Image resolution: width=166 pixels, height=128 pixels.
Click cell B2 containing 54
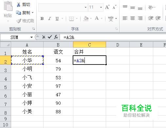(x=58, y=60)
